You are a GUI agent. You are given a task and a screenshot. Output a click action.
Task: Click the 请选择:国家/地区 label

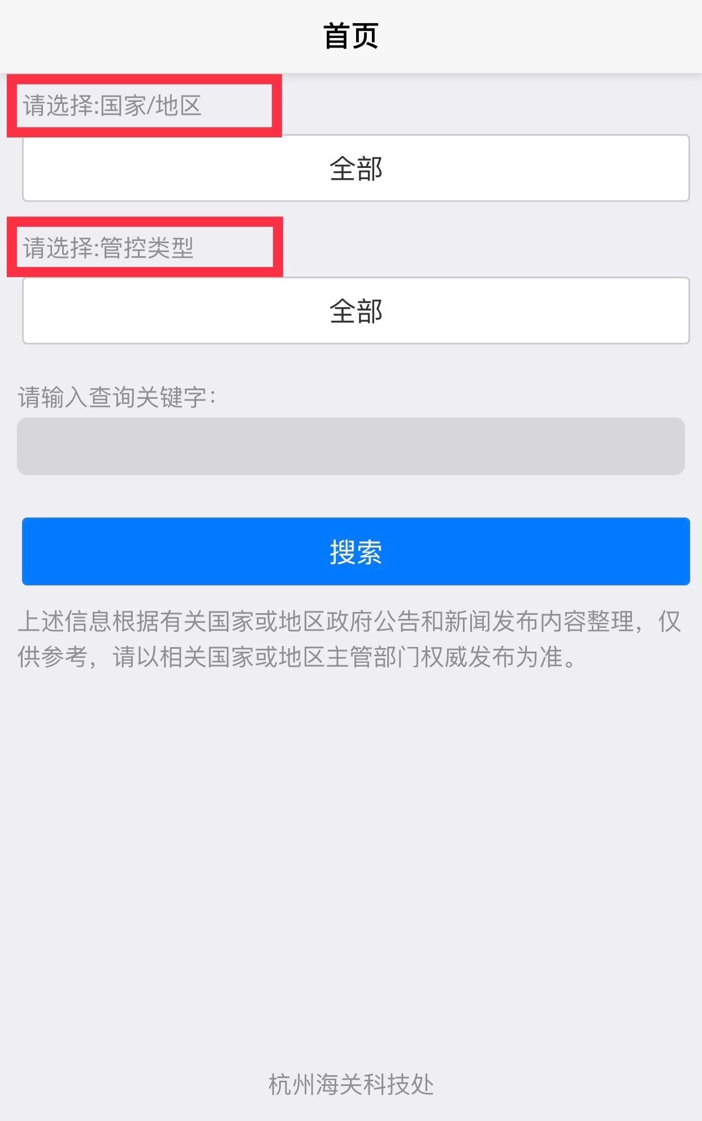point(112,106)
